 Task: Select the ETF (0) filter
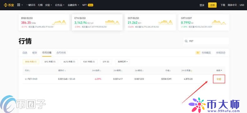tap(106, 62)
